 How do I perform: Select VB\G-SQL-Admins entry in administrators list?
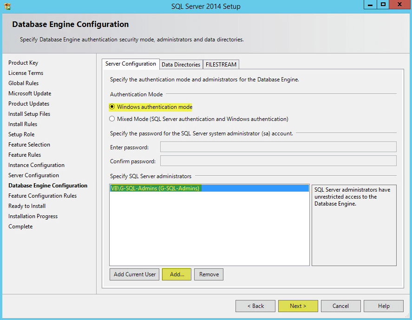[209, 188]
